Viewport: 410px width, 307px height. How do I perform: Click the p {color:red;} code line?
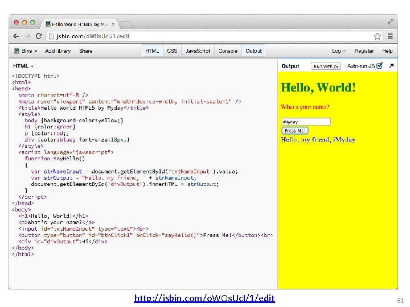pyautogui.click(x=47, y=134)
